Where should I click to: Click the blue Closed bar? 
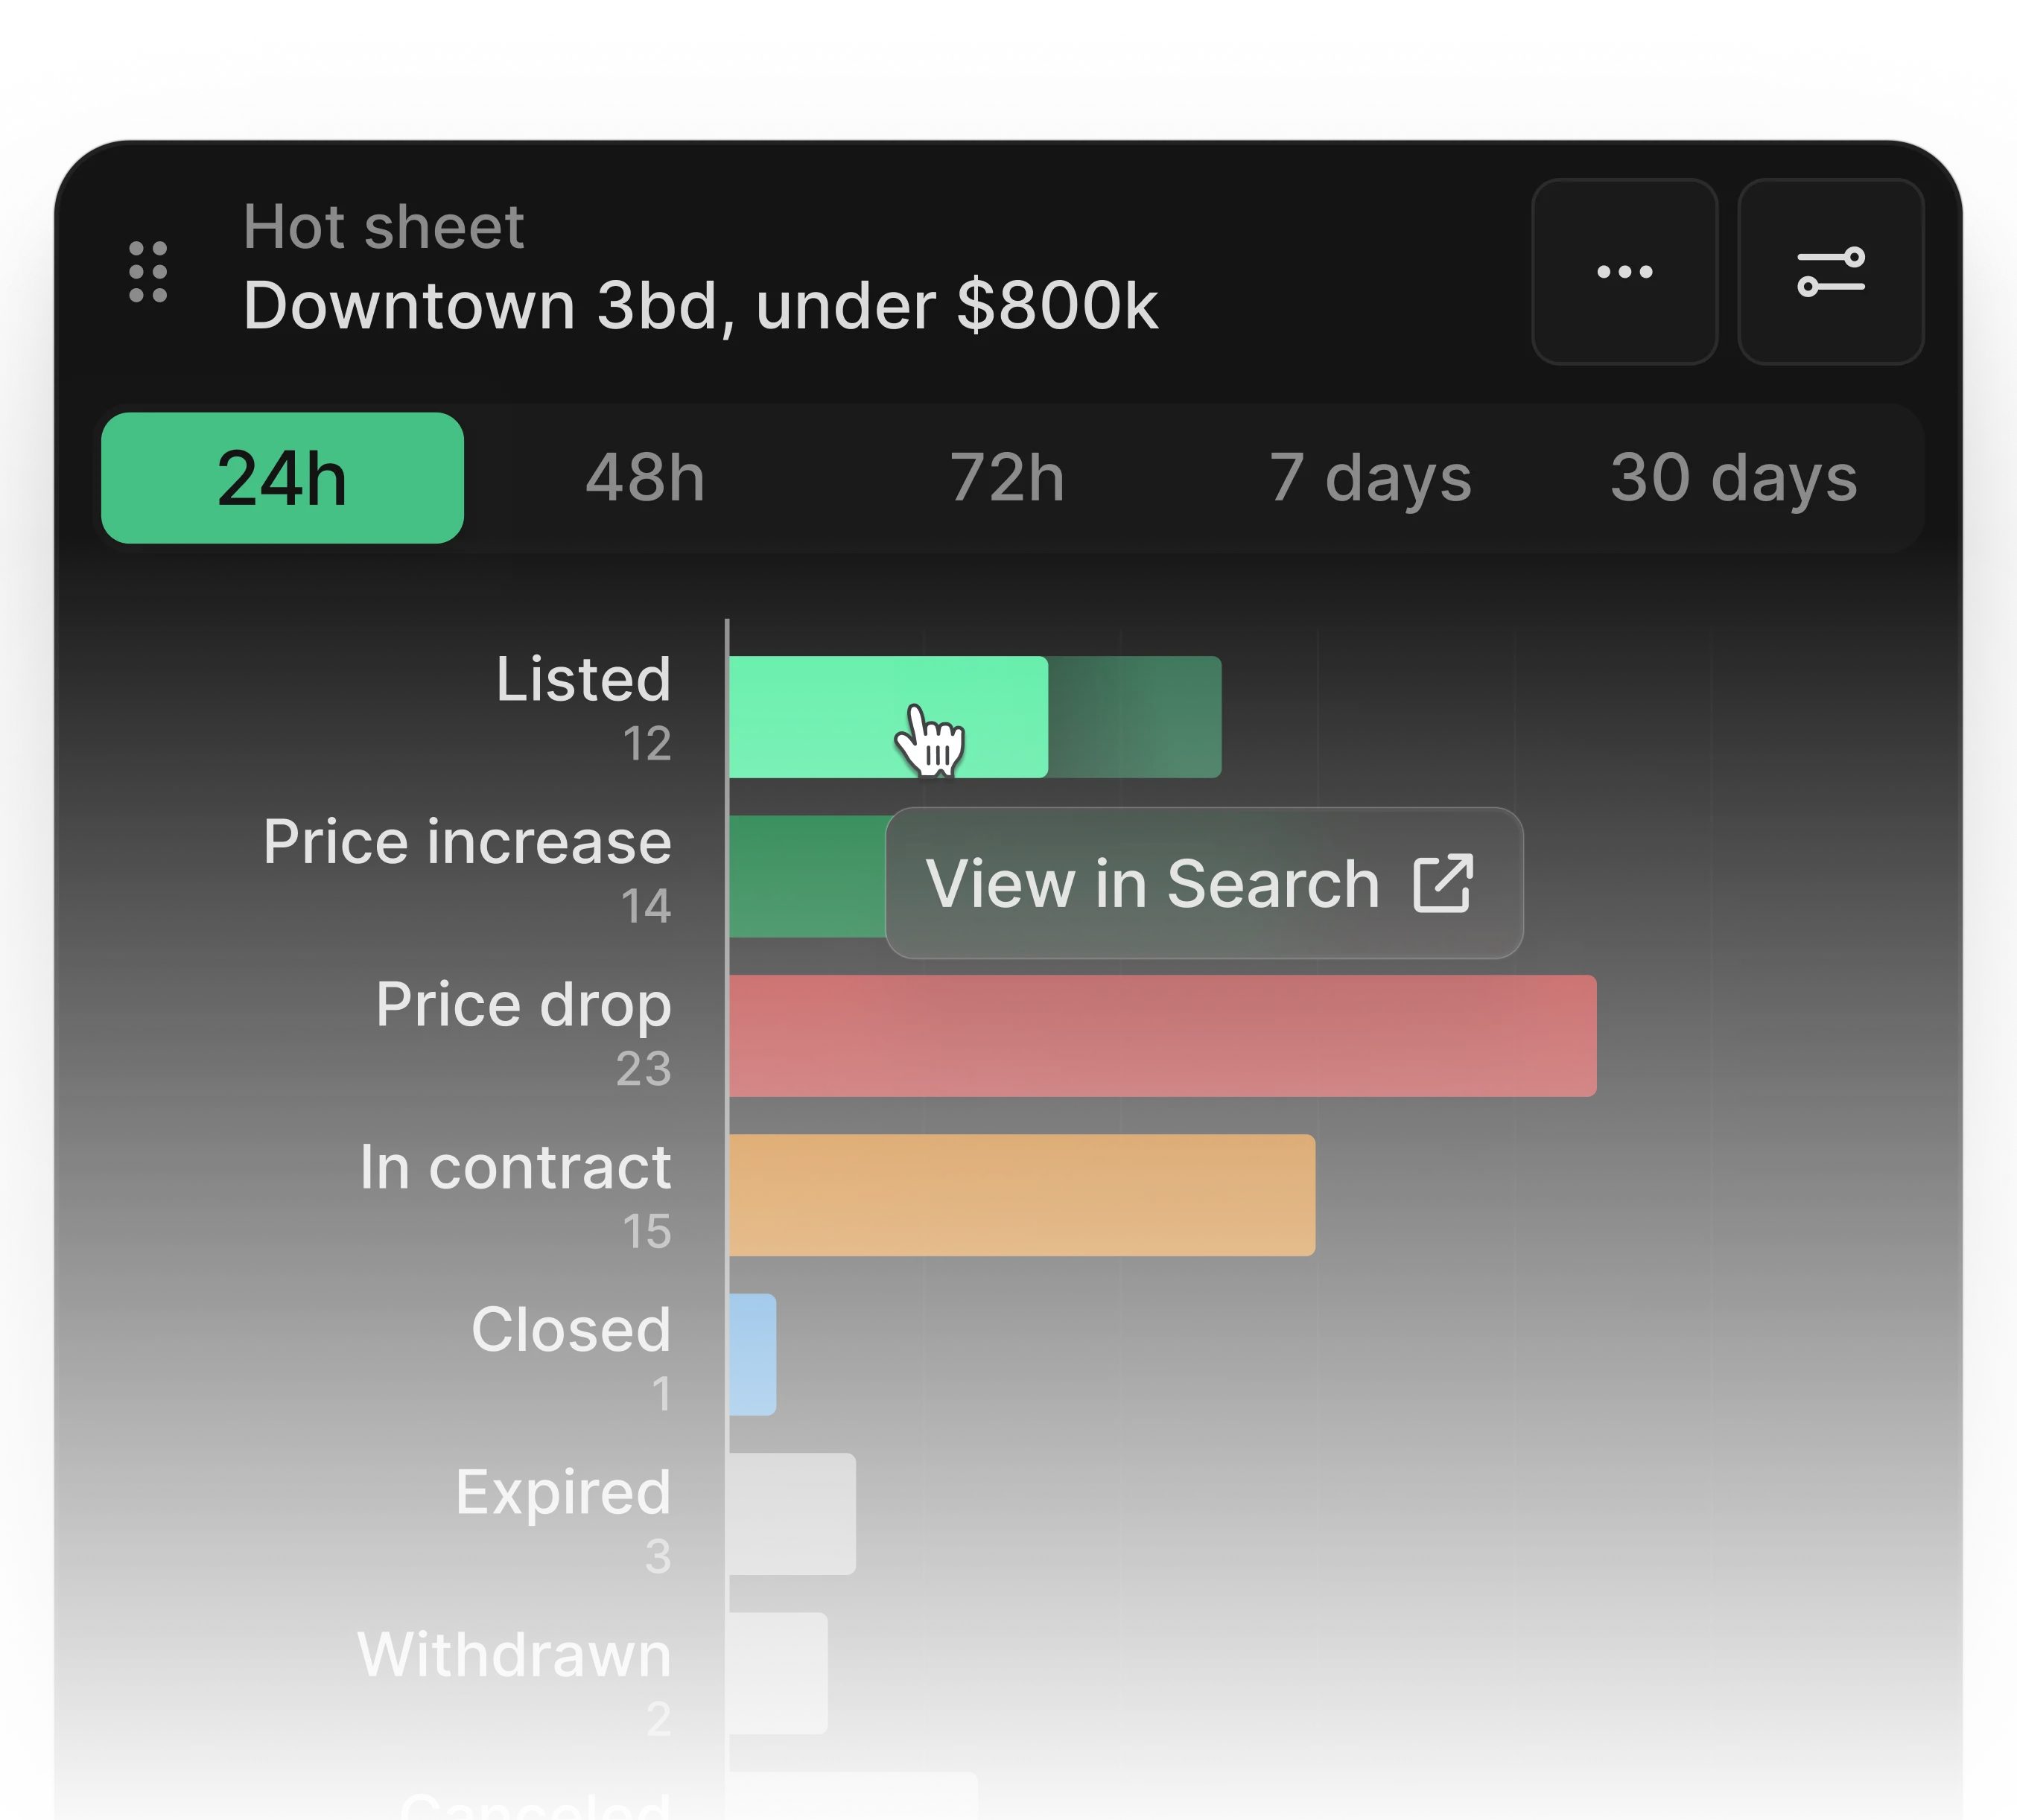click(753, 1354)
